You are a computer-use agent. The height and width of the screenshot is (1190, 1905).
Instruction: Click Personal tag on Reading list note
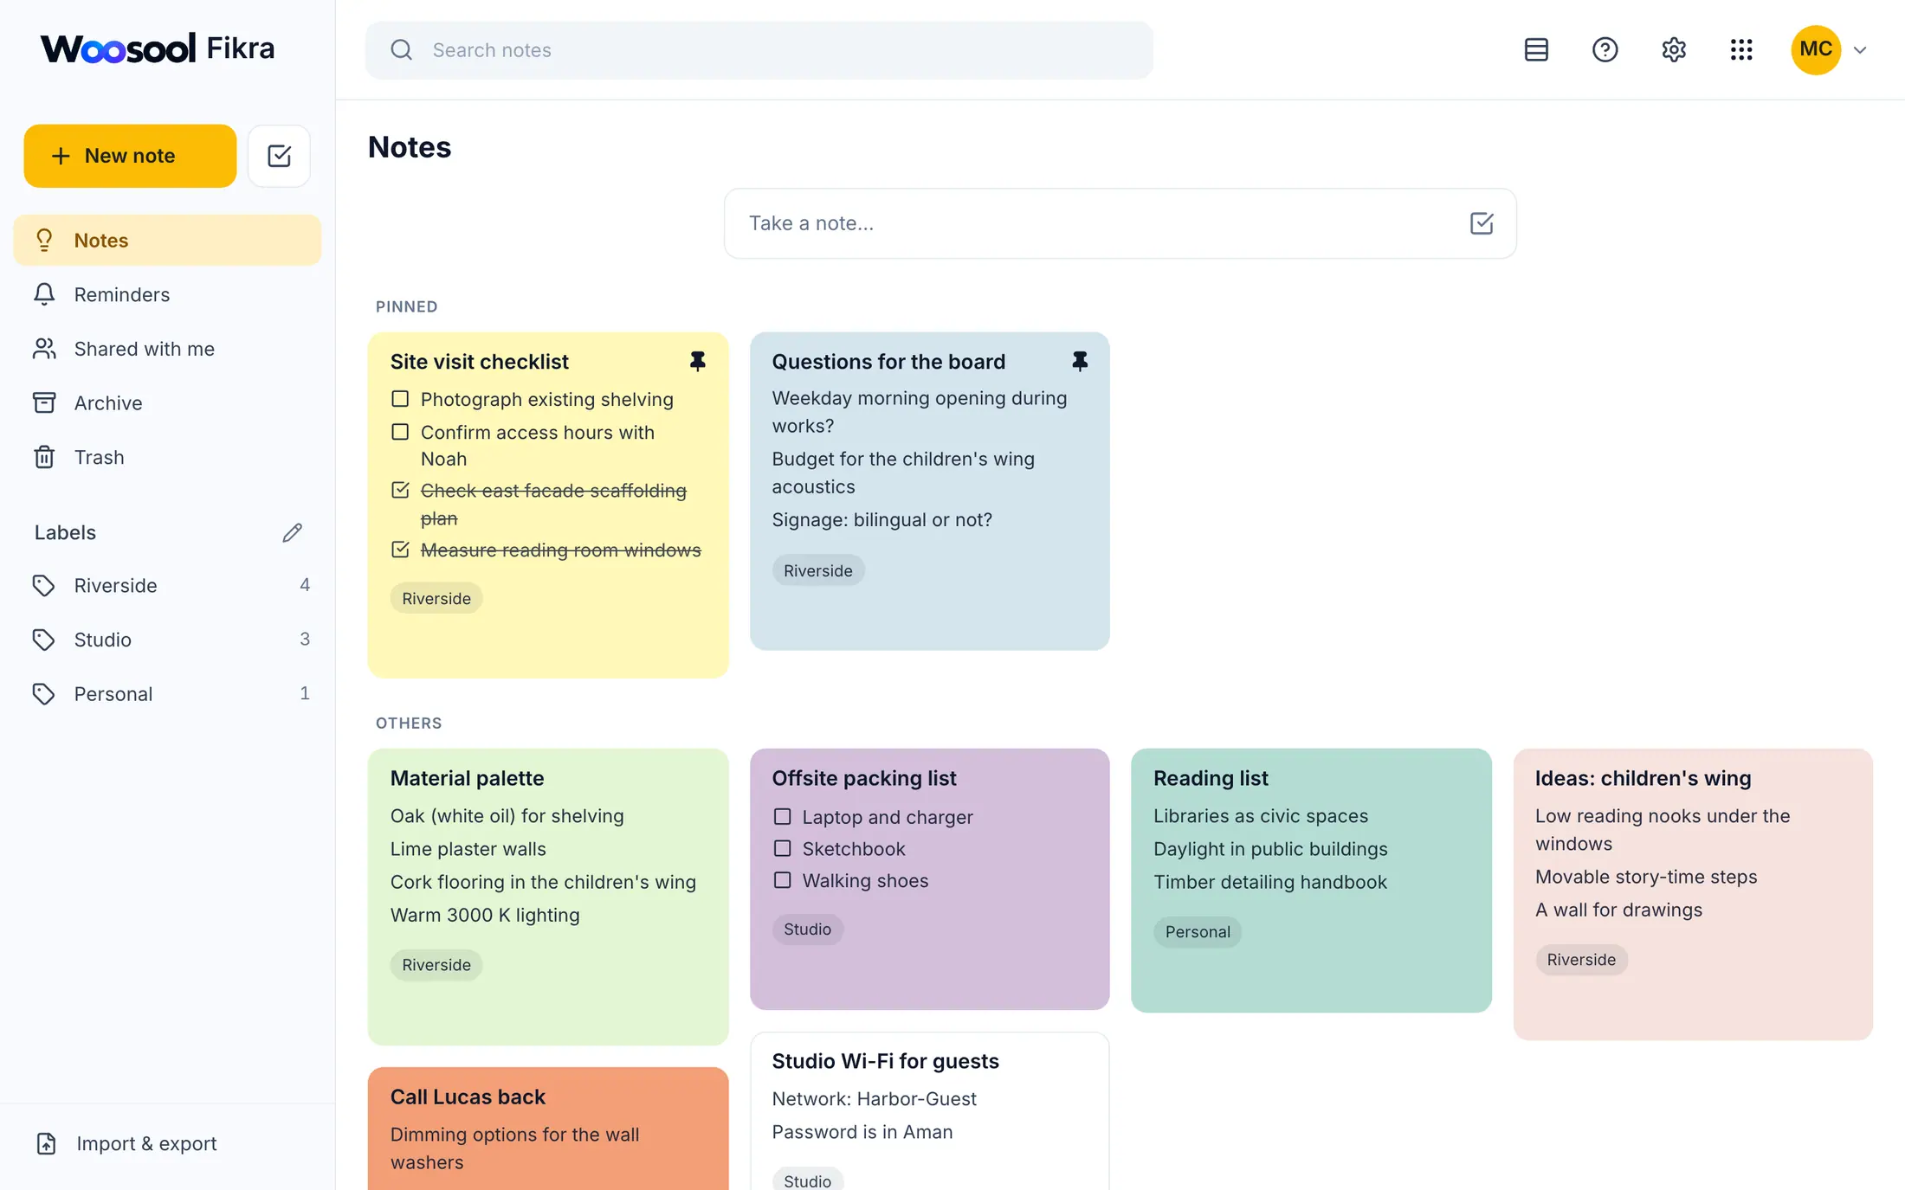pyautogui.click(x=1198, y=931)
